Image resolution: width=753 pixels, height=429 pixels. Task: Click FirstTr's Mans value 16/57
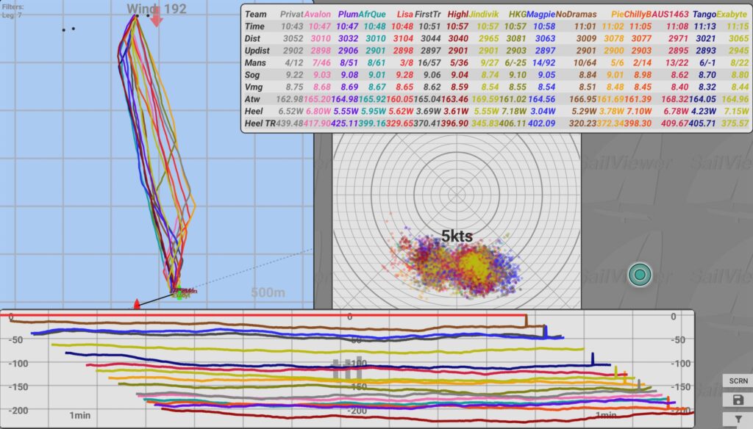[429, 63]
